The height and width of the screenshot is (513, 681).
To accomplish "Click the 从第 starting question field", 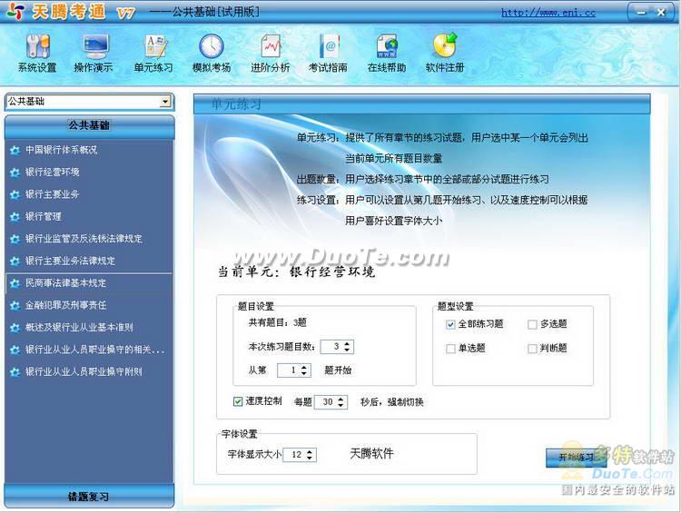I will click(289, 370).
